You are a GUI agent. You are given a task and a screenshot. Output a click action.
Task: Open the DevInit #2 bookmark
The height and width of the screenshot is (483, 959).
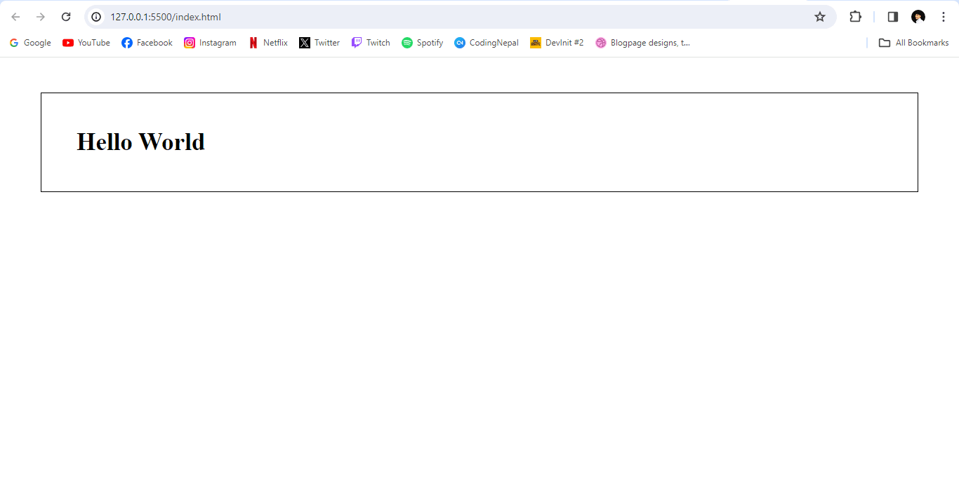click(x=557, y=43)
